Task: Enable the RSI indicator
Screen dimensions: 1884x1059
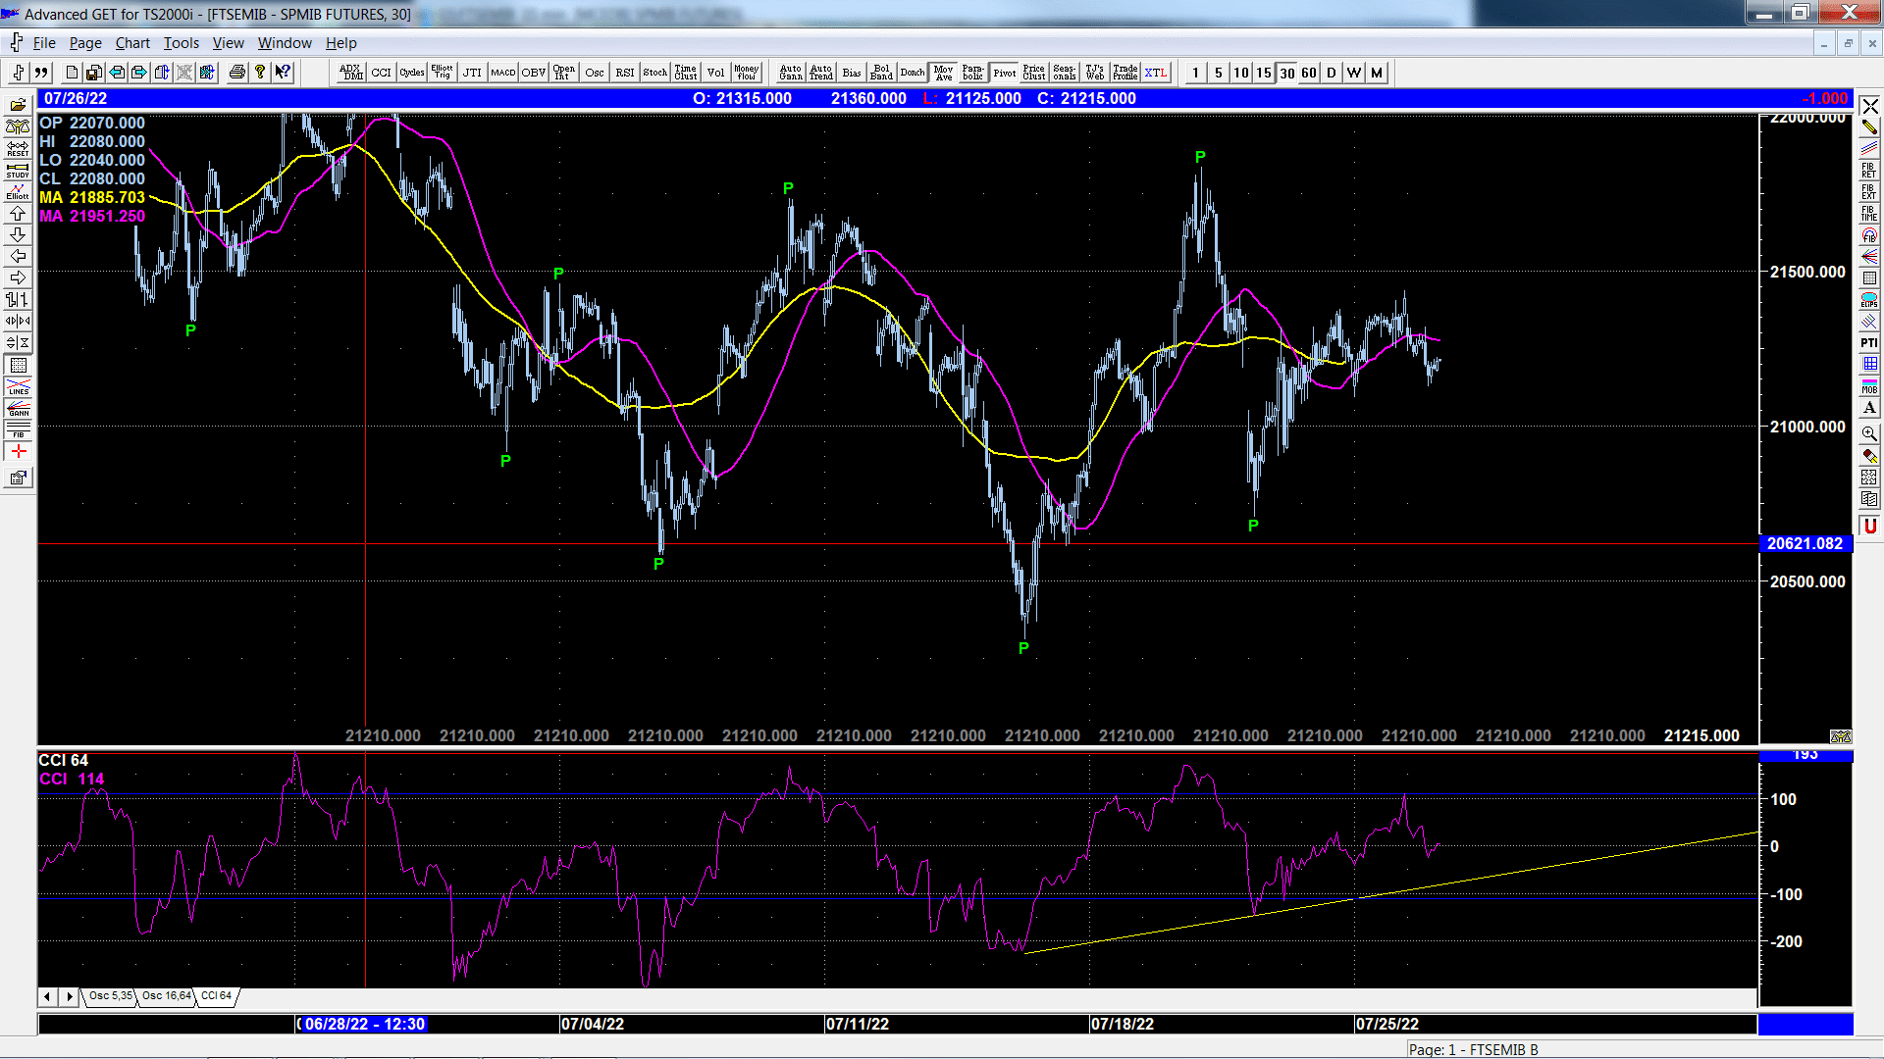Action: pos(624,73)
